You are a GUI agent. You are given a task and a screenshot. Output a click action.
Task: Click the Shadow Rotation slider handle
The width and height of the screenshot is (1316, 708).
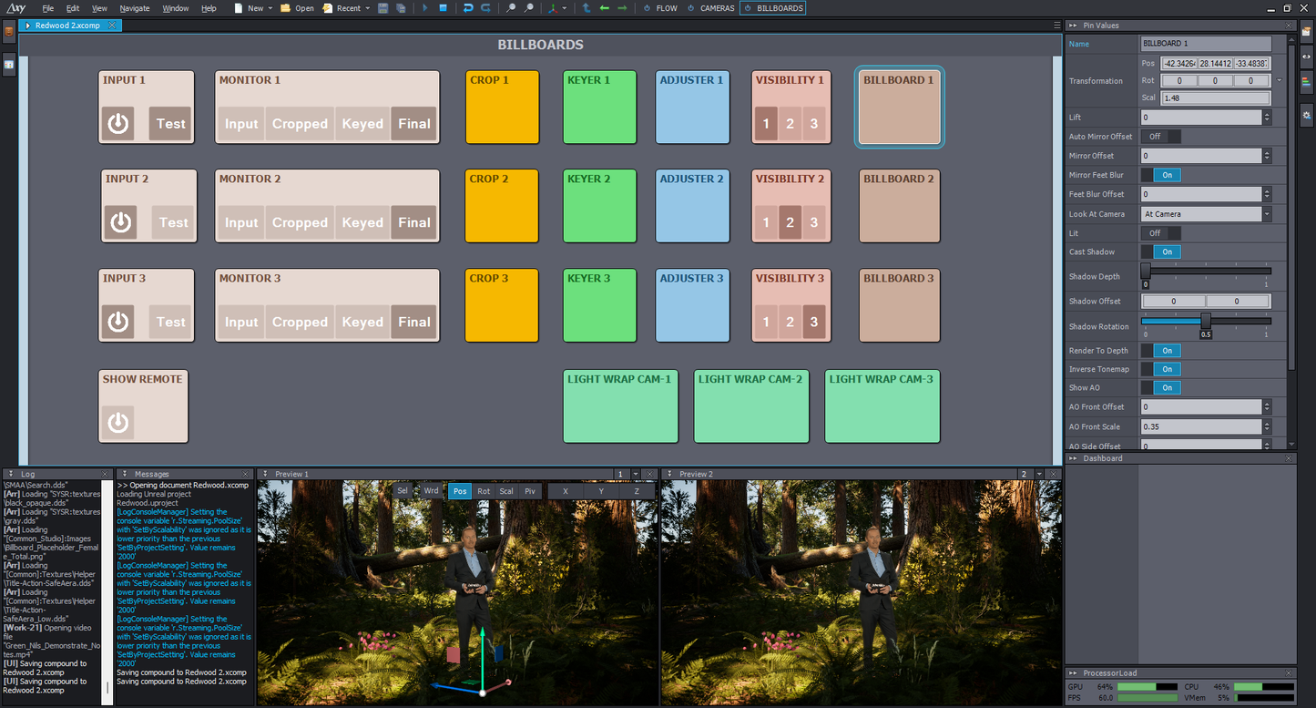point(1206,321)
